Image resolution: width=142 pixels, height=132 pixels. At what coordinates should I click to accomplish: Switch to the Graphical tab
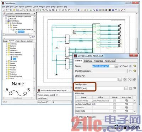pyautogui.click(x=88, y=61)
